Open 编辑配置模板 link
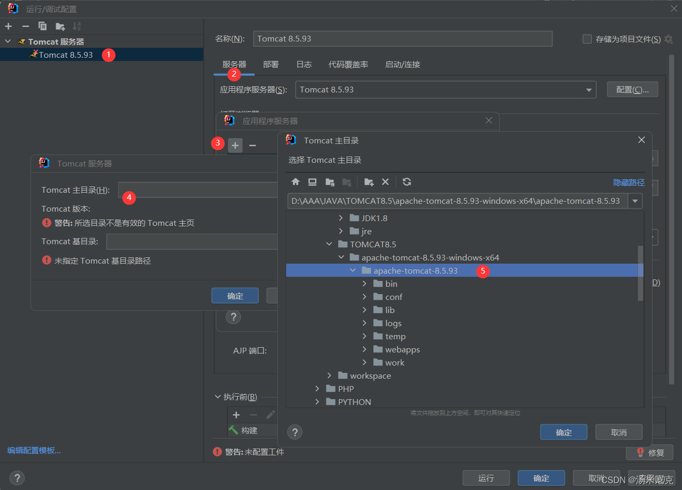 point(34,450)
